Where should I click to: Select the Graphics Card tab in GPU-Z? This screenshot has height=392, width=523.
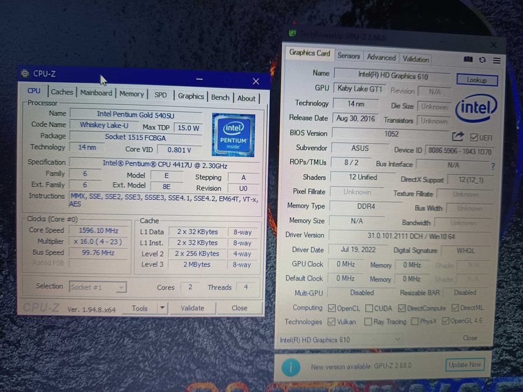[309, 53]
